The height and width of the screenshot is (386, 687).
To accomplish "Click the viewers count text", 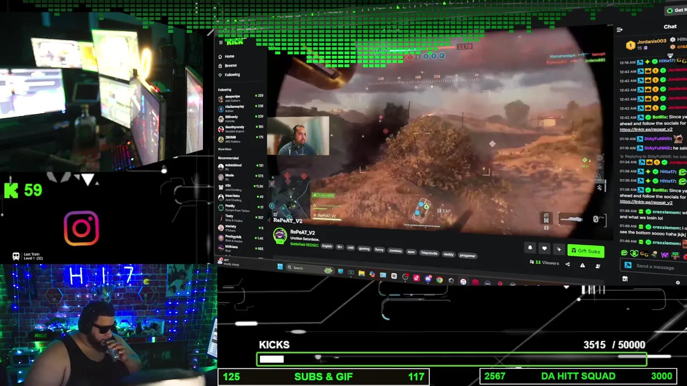I will click(545, 263).
